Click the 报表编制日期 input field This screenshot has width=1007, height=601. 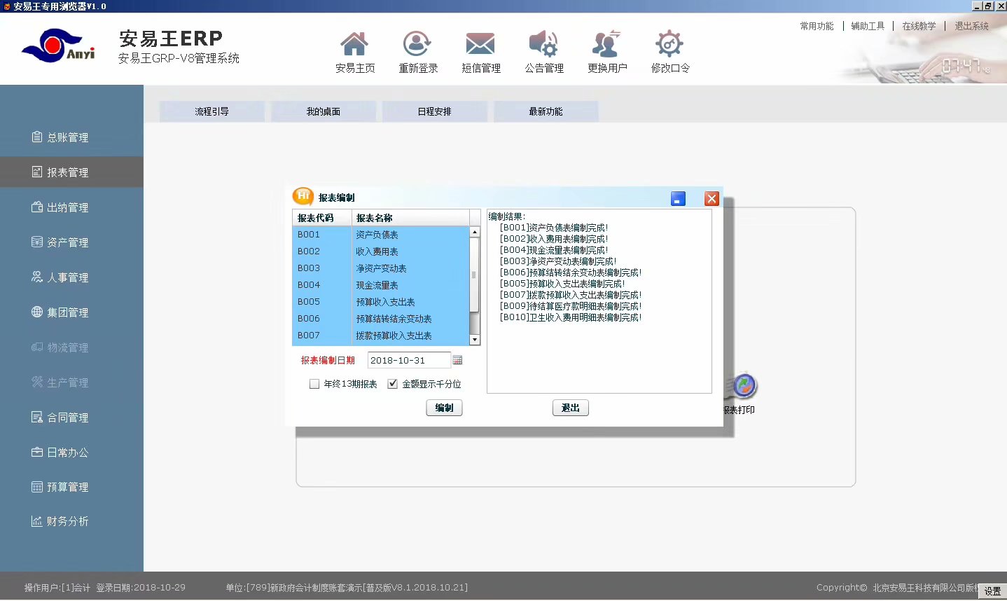point(409,360)
